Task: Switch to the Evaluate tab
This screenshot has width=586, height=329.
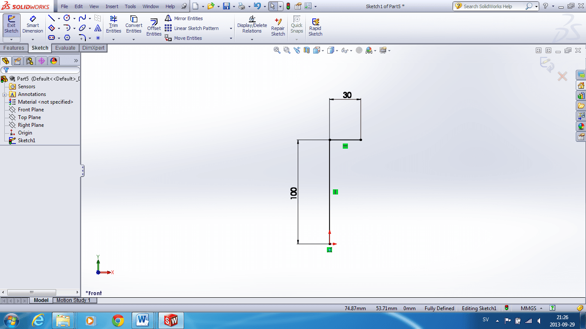Action: [x=65, y=48]
